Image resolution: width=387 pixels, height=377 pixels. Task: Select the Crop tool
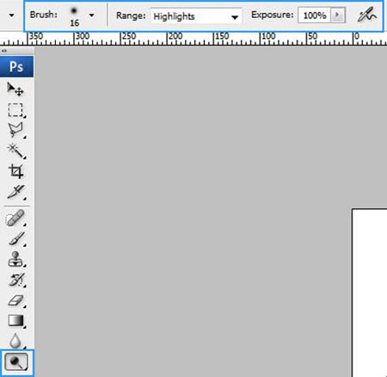click(x=15, y=171)
